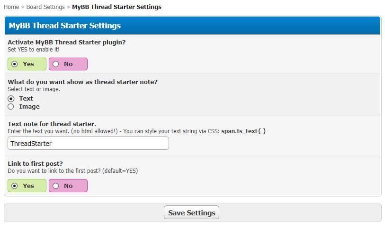Click the current MyBB Thread Starter Settings breadcrumb
385x230 pixels.
click(x=116, y=7)
